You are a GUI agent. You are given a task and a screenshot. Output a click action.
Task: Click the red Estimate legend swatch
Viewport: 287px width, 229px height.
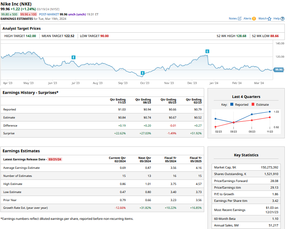click(x=253, y=105)
